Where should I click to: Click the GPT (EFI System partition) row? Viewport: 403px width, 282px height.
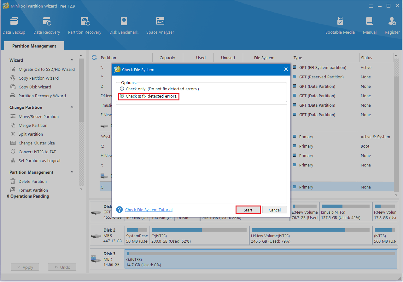[x=247, y=67]
